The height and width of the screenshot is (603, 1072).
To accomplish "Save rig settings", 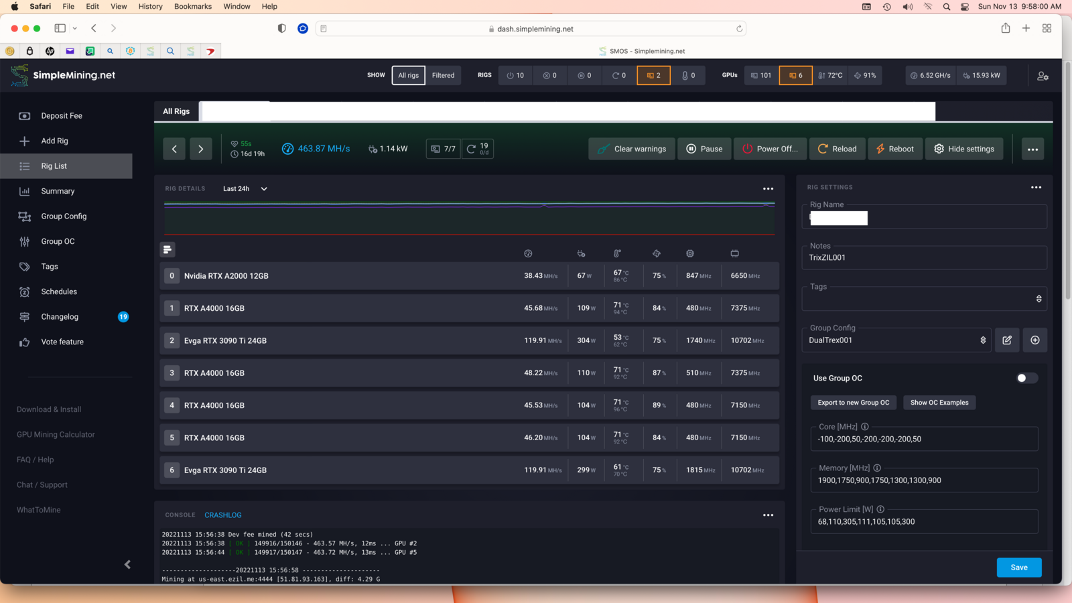I will tap(1019, 567).
